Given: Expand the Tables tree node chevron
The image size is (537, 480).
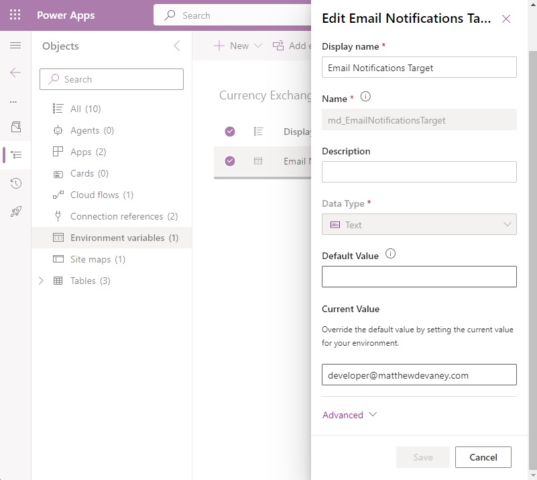Looking at the screenshot, I should 41,281.
